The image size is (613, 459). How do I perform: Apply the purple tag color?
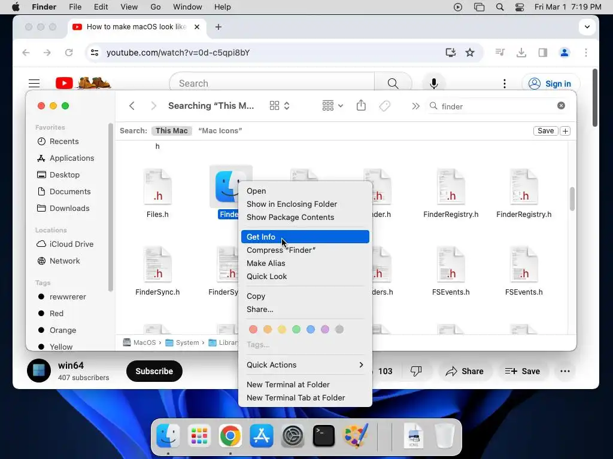(325, 329)
